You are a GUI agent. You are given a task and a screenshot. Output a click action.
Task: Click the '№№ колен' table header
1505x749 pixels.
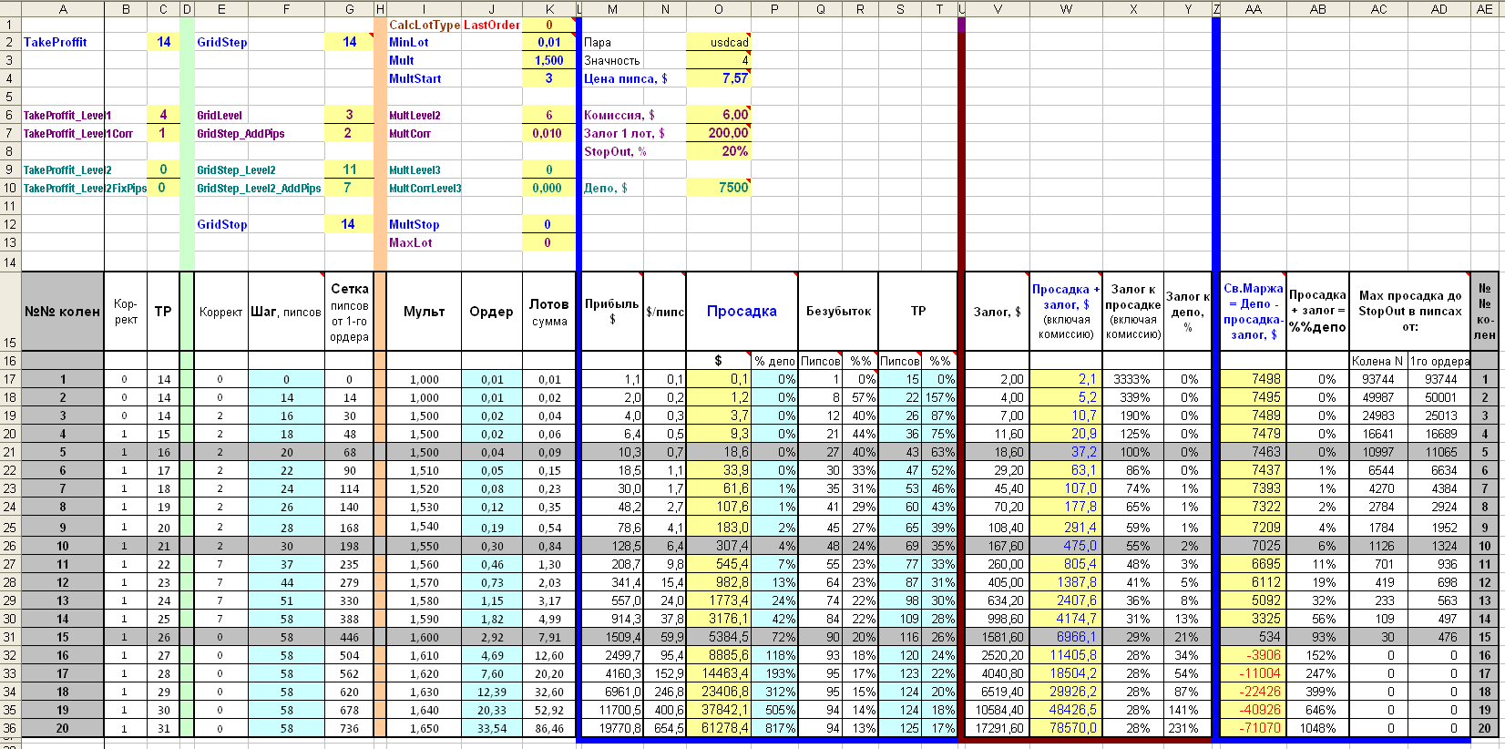pos(63,311)
